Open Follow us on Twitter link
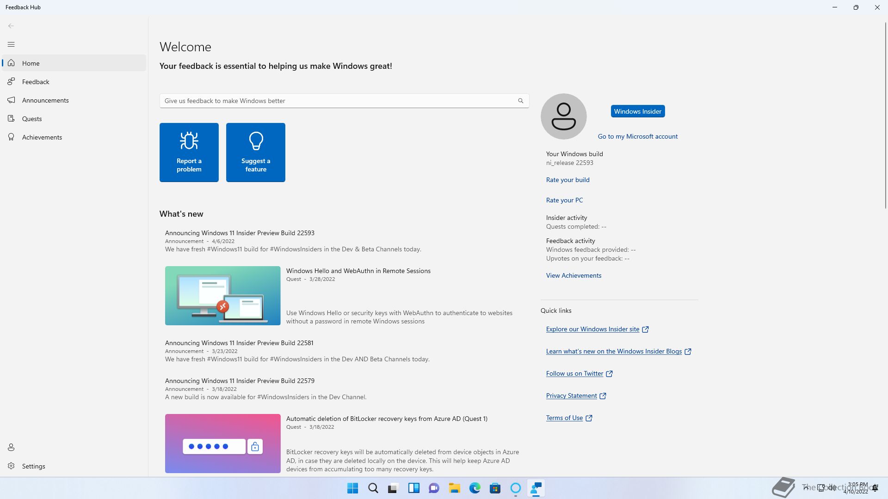 (574, 373)
